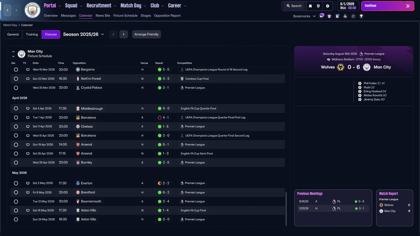Click the Brentford crest in the fixture list
This screenshot has width=420, height=236.
pos(78,192)
